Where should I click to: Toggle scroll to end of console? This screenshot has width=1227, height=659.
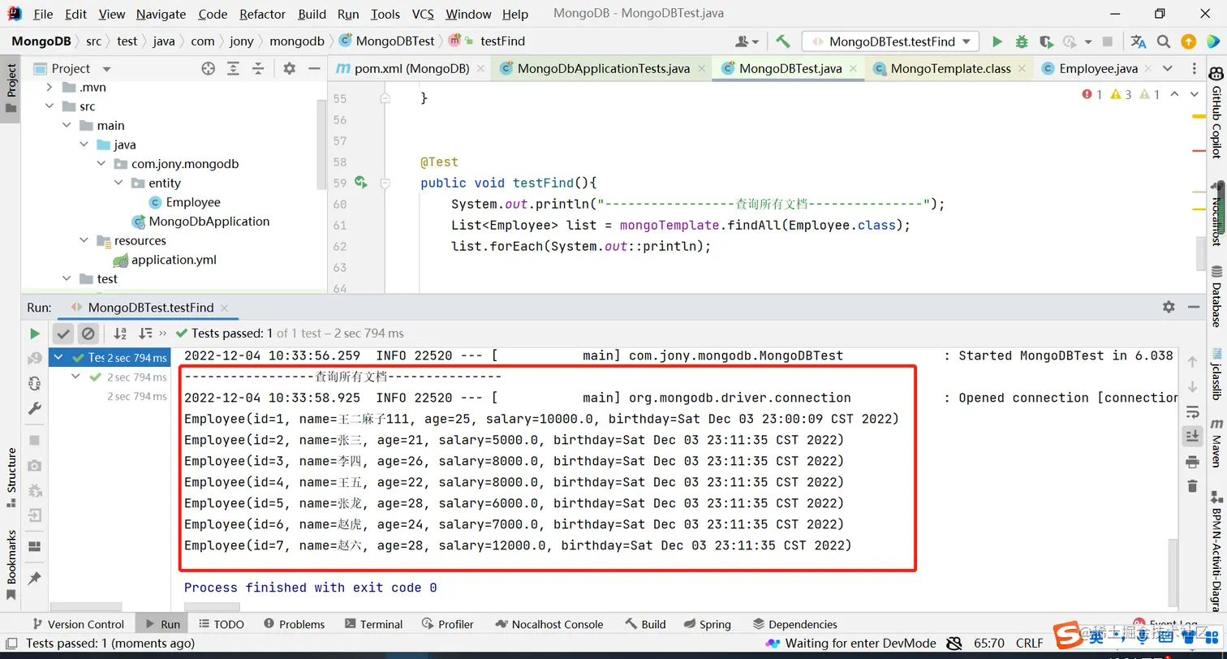click(1192, 437)
